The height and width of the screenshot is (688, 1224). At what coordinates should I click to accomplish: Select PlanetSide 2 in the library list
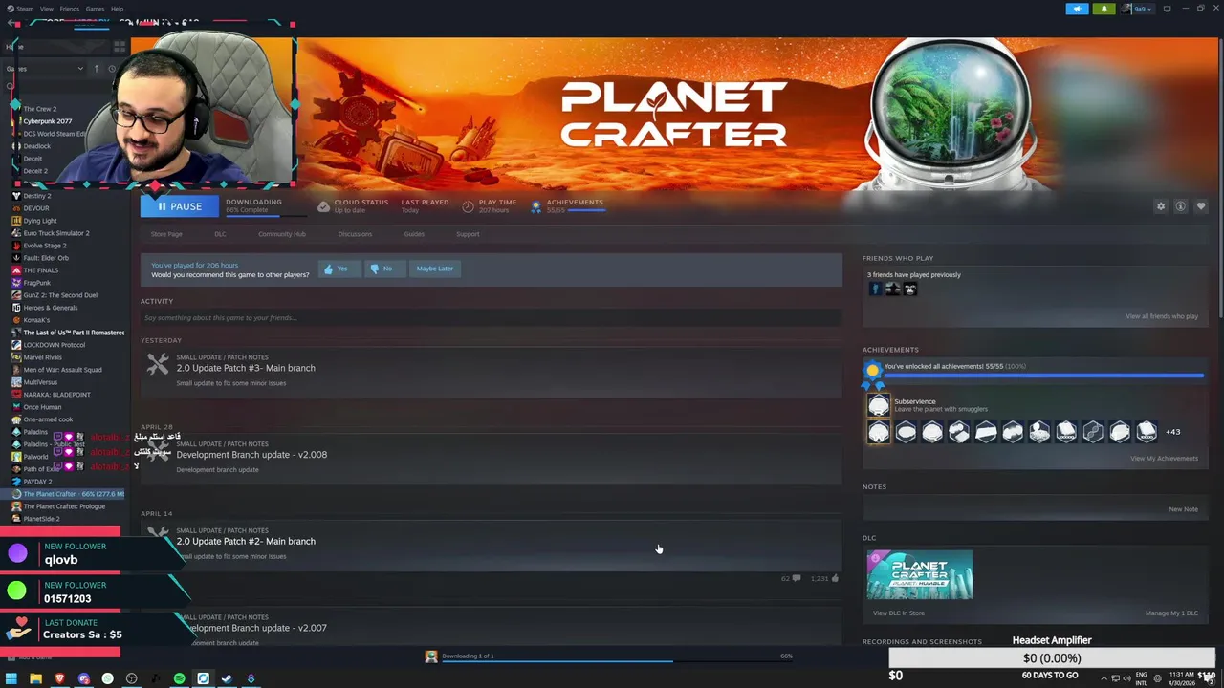[41, 519]
